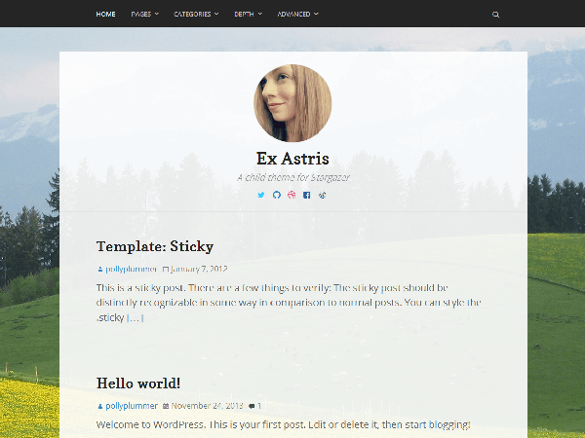The width and height of the screenshot is (585, 438).
Task: Expand the Pages dropdown menu
Action: click(144, 14)
